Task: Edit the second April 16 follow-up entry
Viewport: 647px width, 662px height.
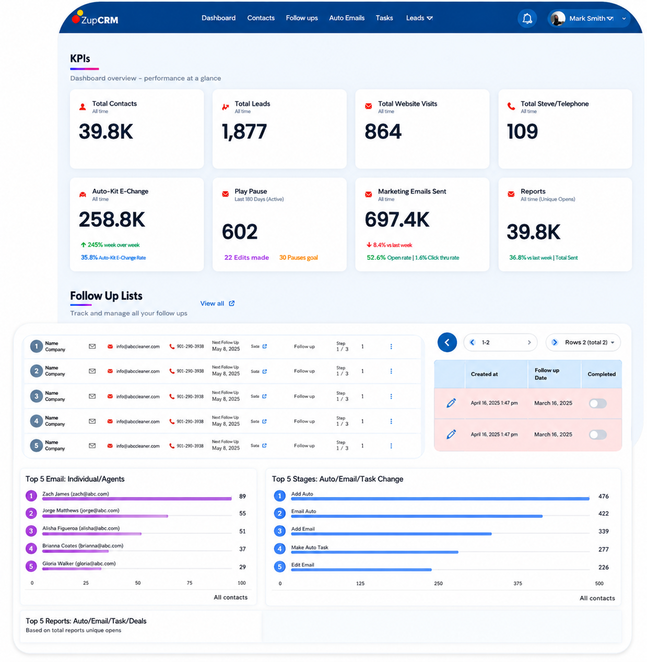Action: [451, 435]
